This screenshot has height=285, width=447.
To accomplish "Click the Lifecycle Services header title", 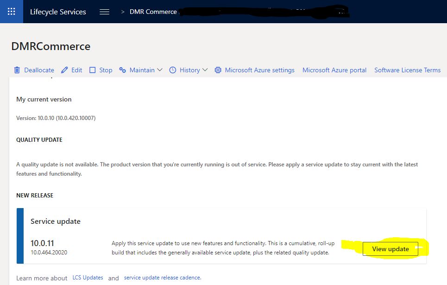I will (58, 12).
